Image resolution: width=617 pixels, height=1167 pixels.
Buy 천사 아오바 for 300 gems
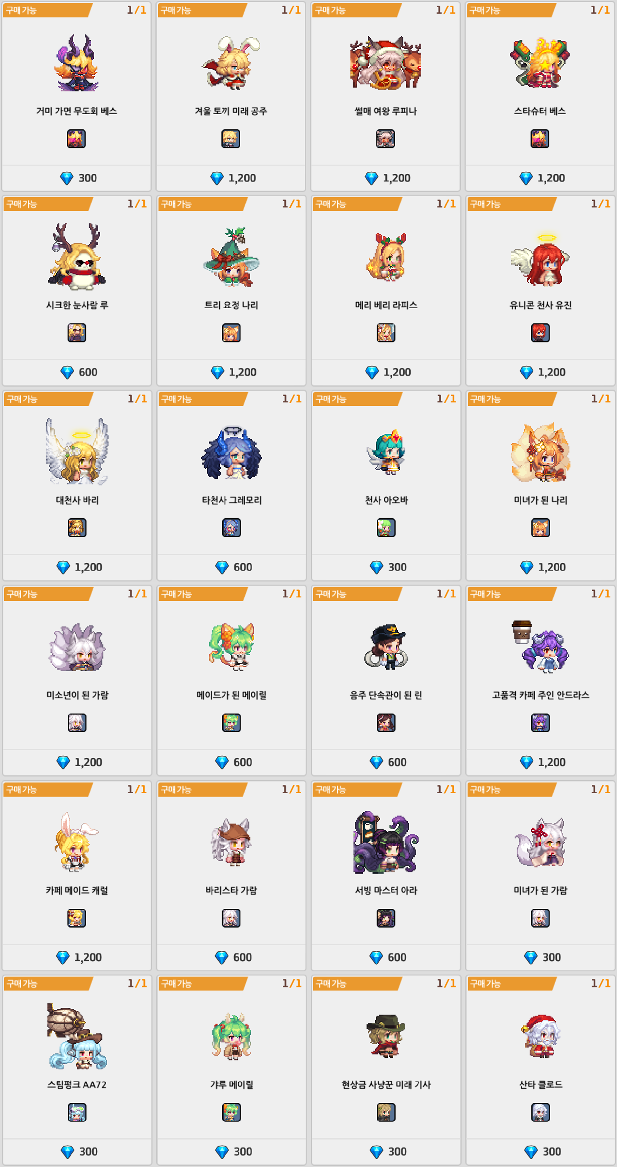pyautogui.click(x=386, y=567)
